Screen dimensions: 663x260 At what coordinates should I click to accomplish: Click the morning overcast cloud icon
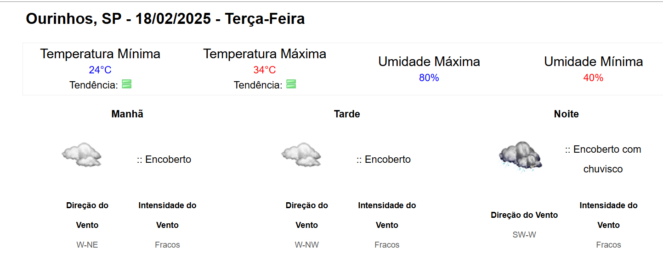pos(81,155)
